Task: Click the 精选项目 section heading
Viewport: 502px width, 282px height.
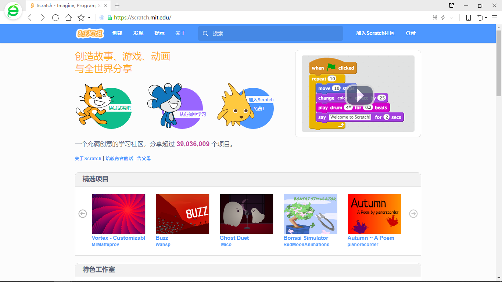Action: coord(96,179)
